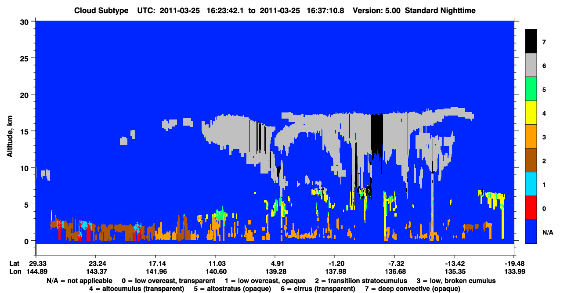Click longitude value 136.68
The height and width of the screenshot is (293, 571).
394,271
